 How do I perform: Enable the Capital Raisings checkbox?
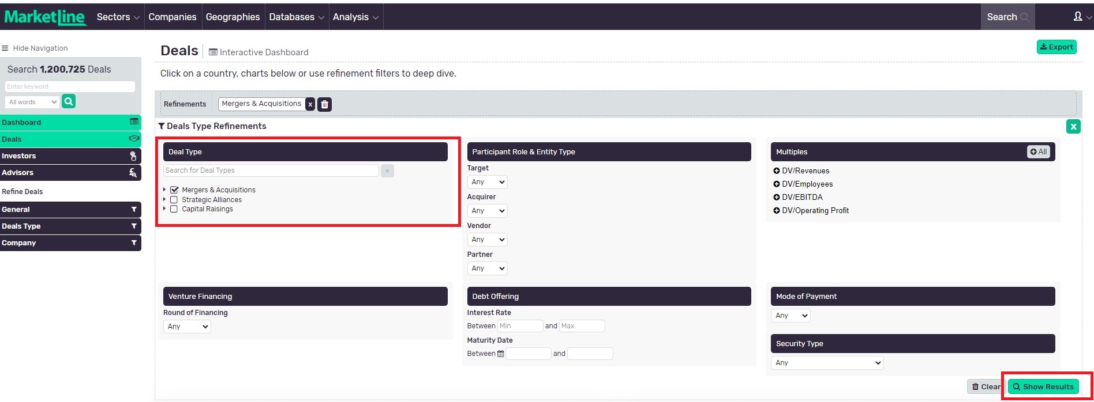click(x=174, y=209)
